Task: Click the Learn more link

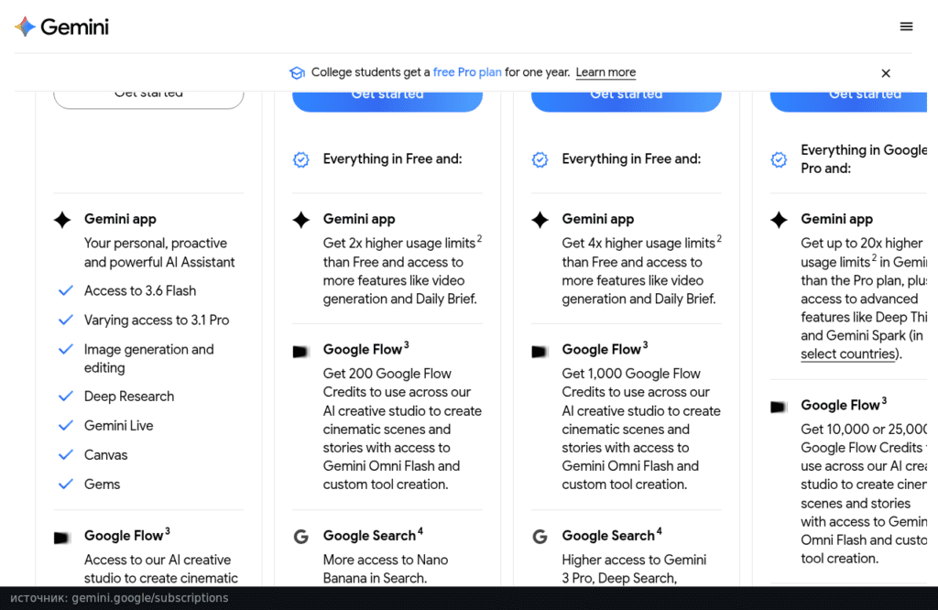Action: coord(605,72)
